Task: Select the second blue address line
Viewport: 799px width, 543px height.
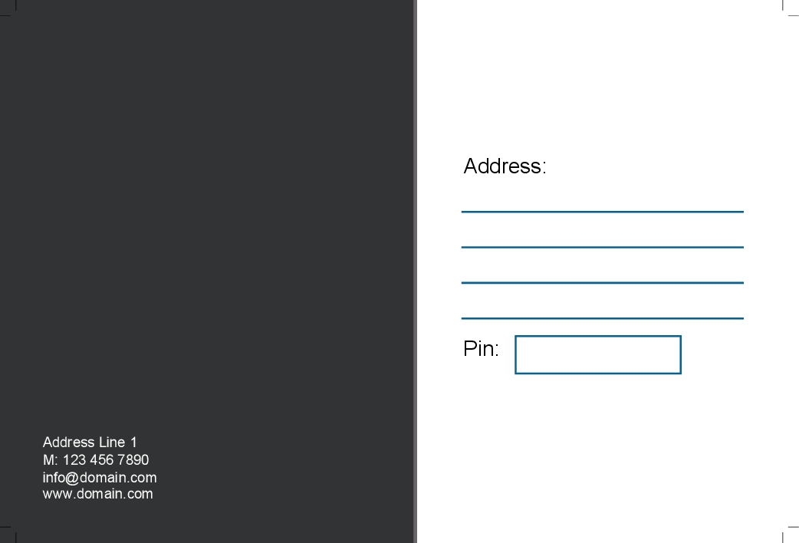Action: [602, 247]
